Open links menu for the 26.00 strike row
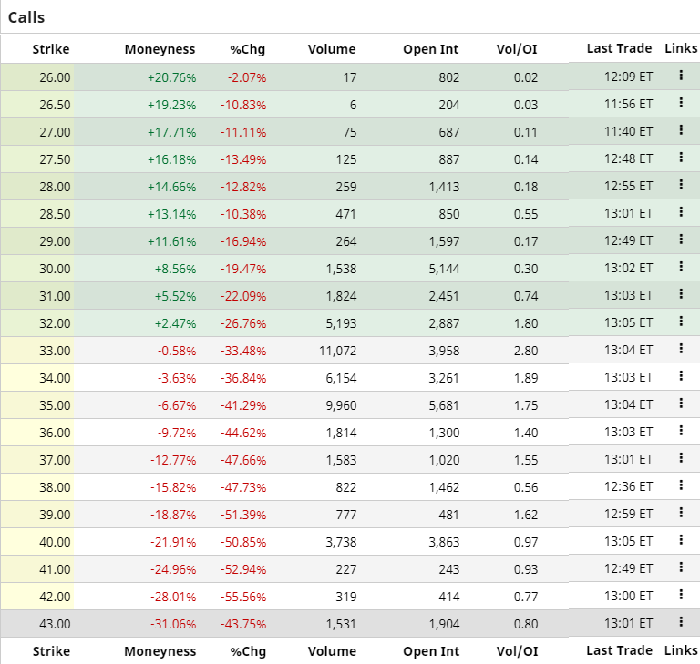700x664 pixels. [x=681, y=76]
